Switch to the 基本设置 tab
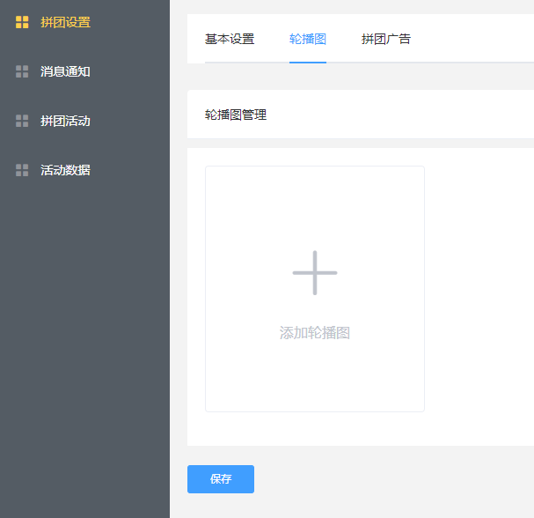Viewport: 534px width, 518px height. [230, 39]
